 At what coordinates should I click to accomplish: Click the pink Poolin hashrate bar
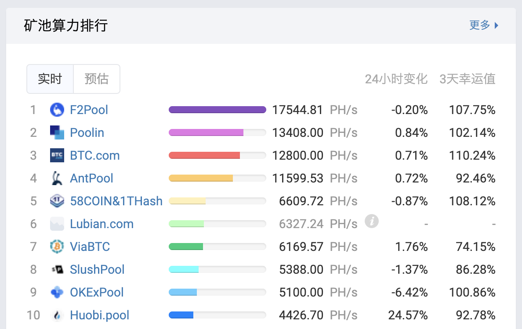[x=206, y=132]
